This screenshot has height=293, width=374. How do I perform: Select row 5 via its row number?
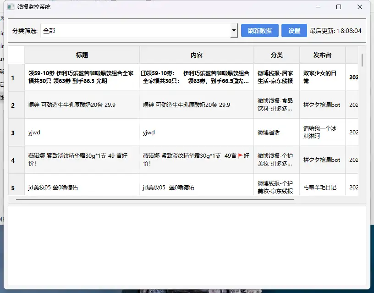point(13,188)
